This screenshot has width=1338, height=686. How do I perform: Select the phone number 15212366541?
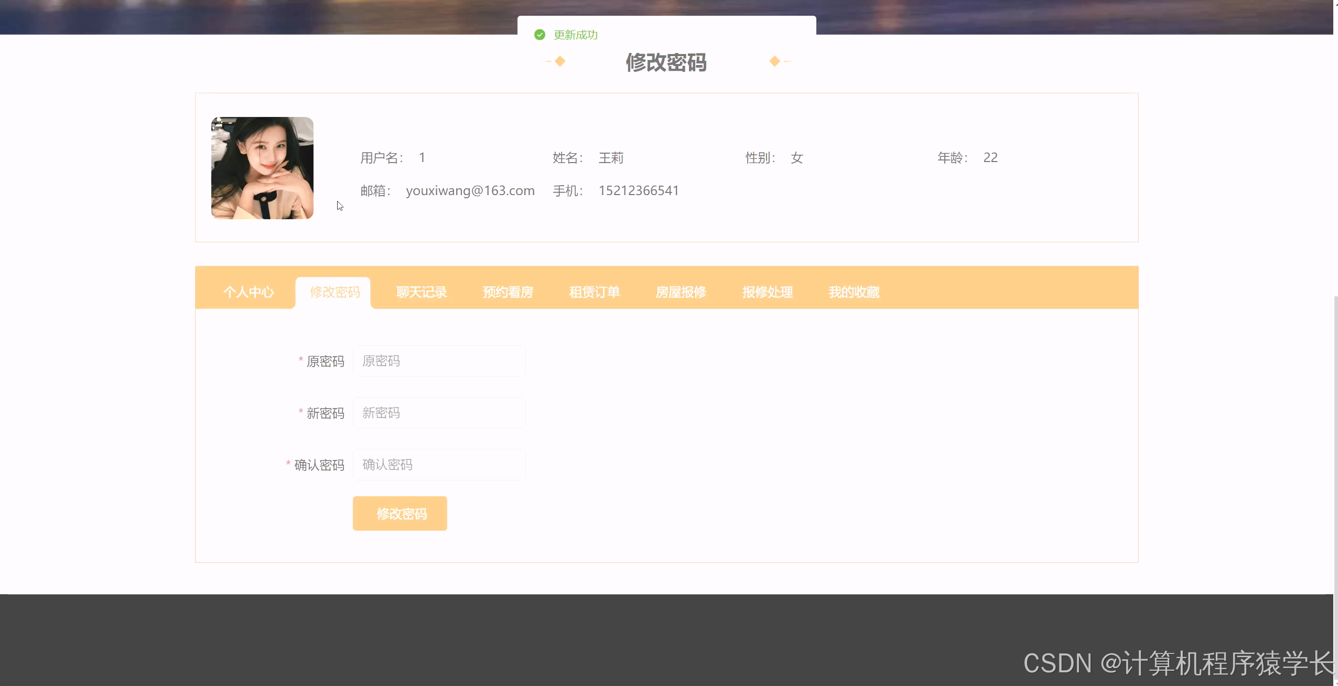click(x=639, y=190)
